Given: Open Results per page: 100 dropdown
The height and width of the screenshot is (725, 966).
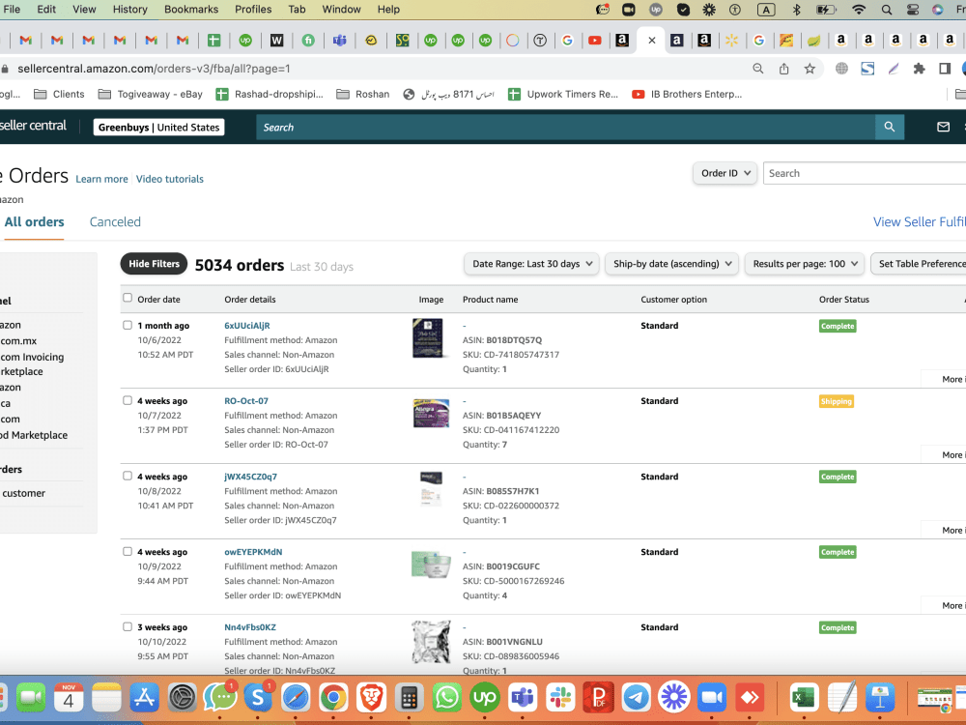Looking at the screenshot, I should click(805, 264).
